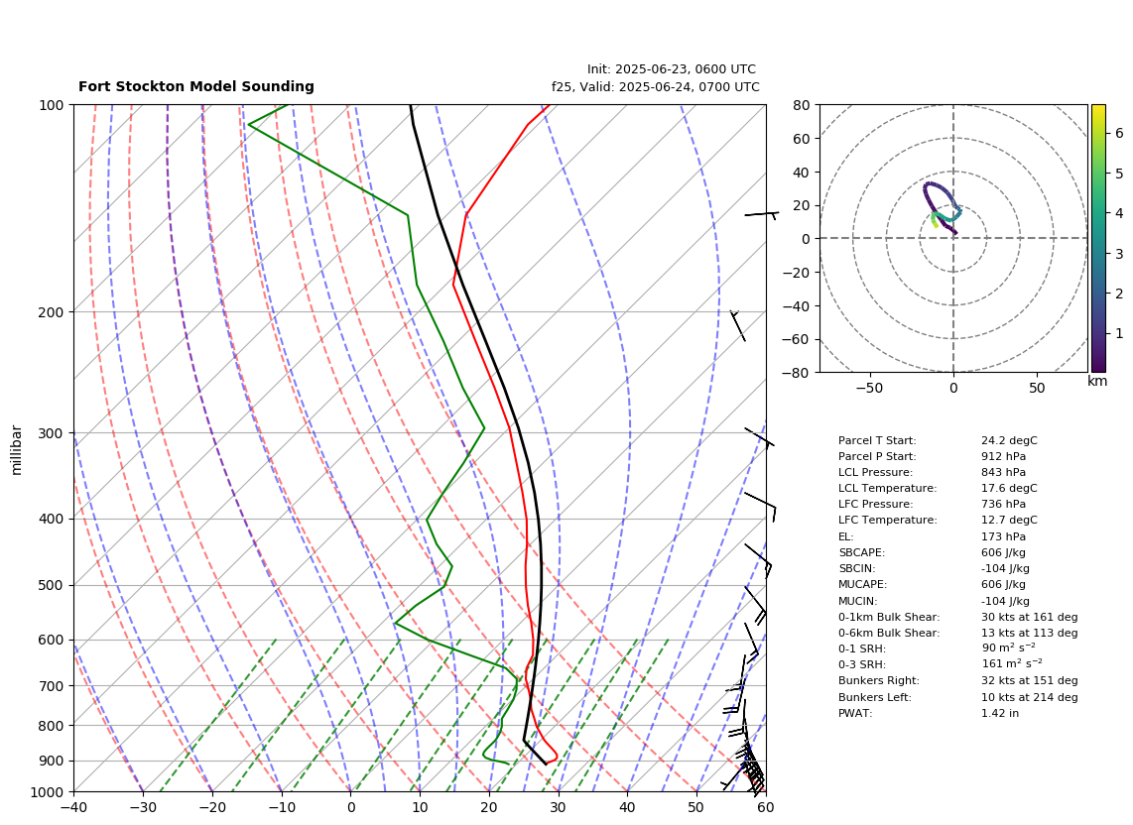Click the 0-1 SRH value 90 m² s⁻²
The image size is (1133, 825).
point(1008,648)
